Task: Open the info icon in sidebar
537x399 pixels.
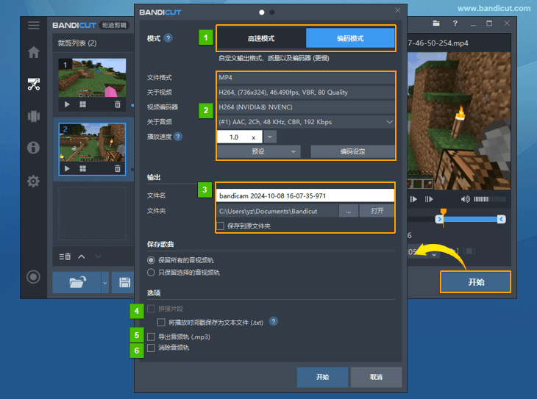Action: click(33, 148)
